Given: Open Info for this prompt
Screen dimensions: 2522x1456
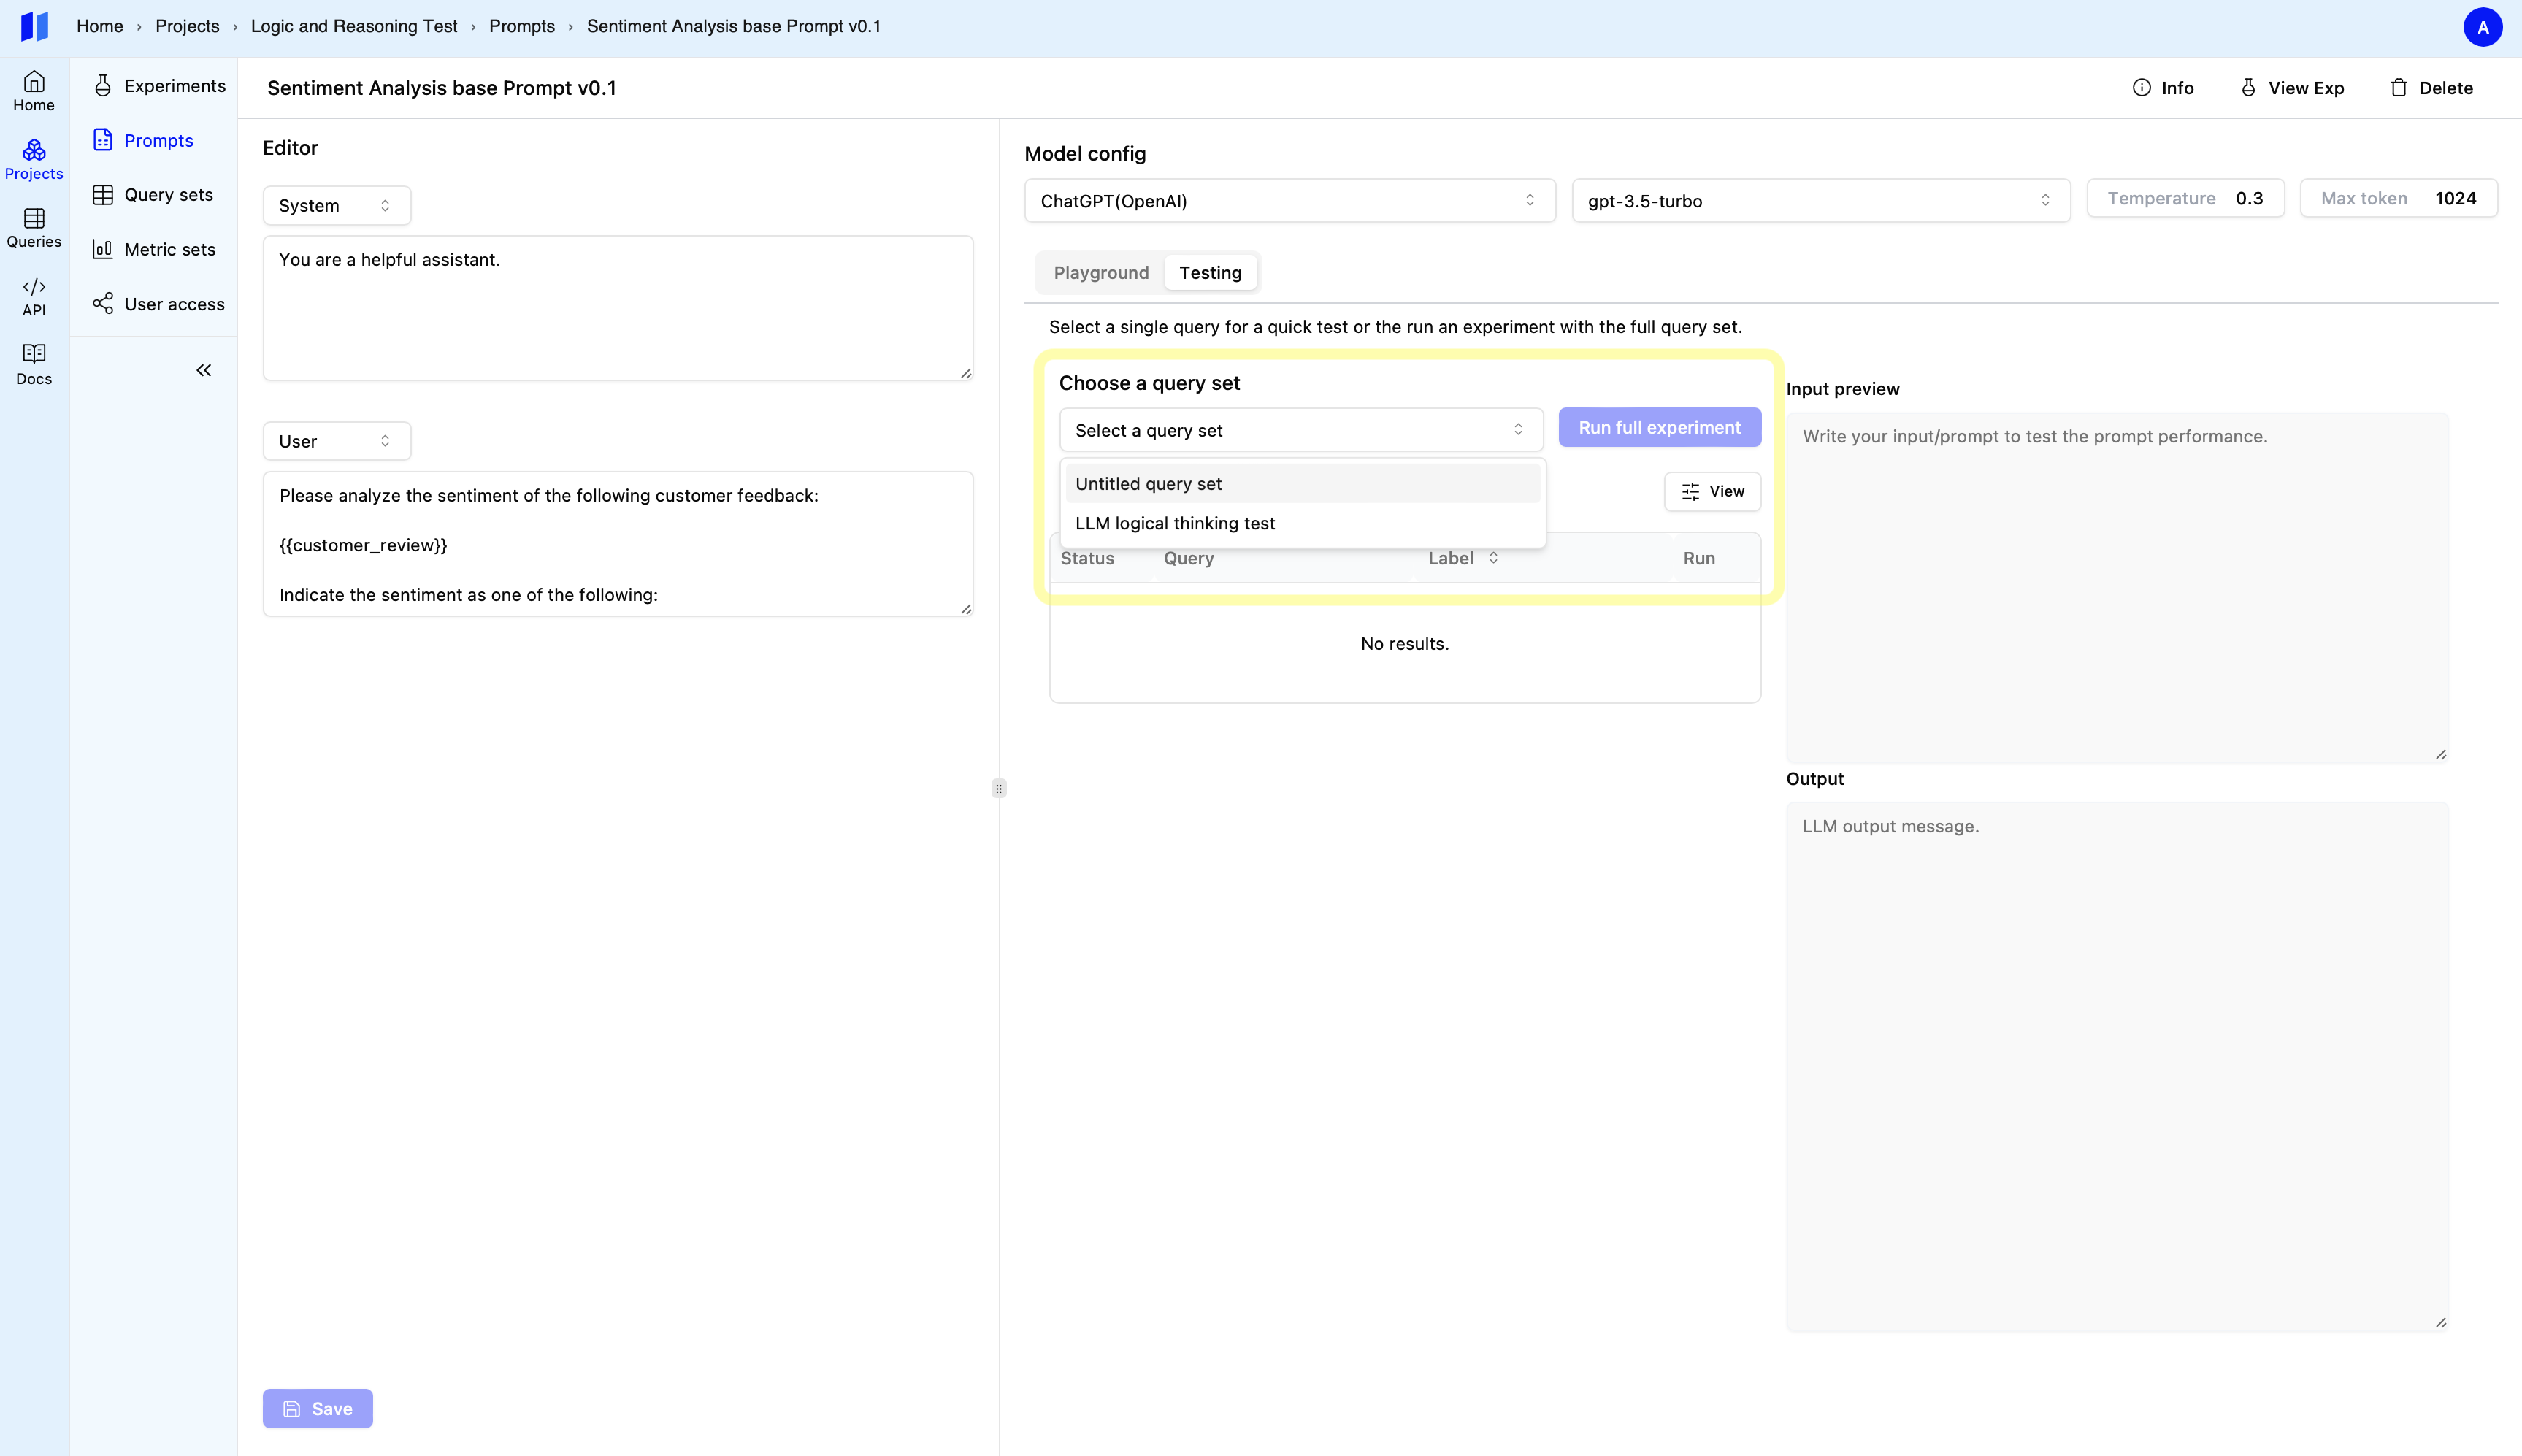Looking at the screenshot, I should coord(2162,88).
